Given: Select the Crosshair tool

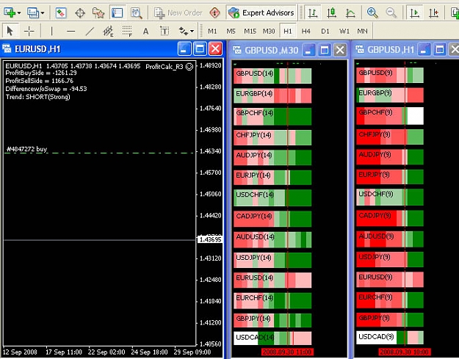Looking at the screenshot, I should pos(29,31).
